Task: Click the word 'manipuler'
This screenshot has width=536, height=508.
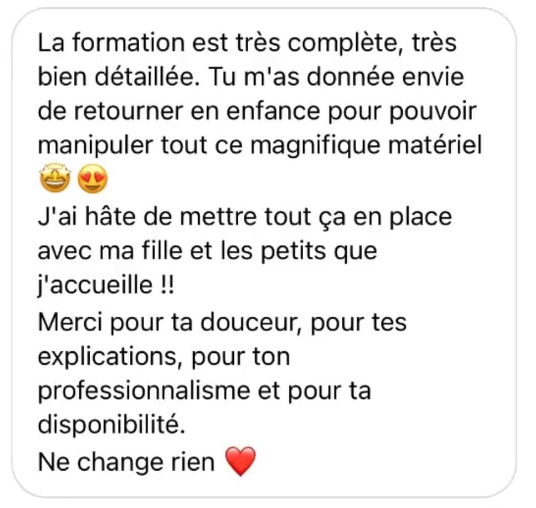Action: 95,146
